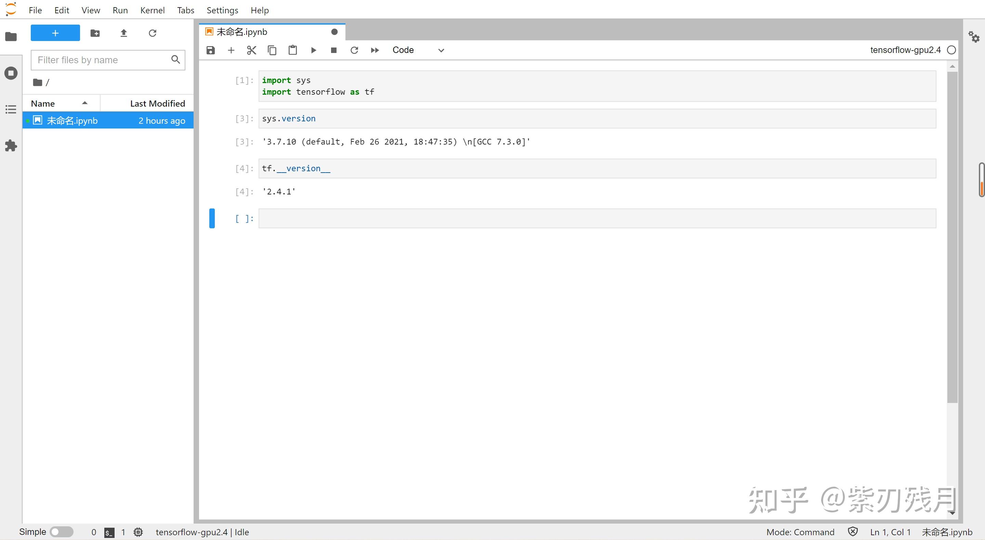Restart the kernel with circular arrow icon
The image size is (985, 540).
pyautogui.click(x=354, y=50)
